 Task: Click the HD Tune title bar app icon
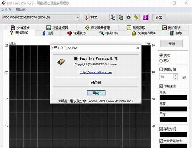pyautogui.click(x=3, y=3)
